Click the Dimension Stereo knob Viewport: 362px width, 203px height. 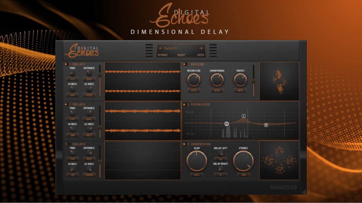(x=243, y=161)
